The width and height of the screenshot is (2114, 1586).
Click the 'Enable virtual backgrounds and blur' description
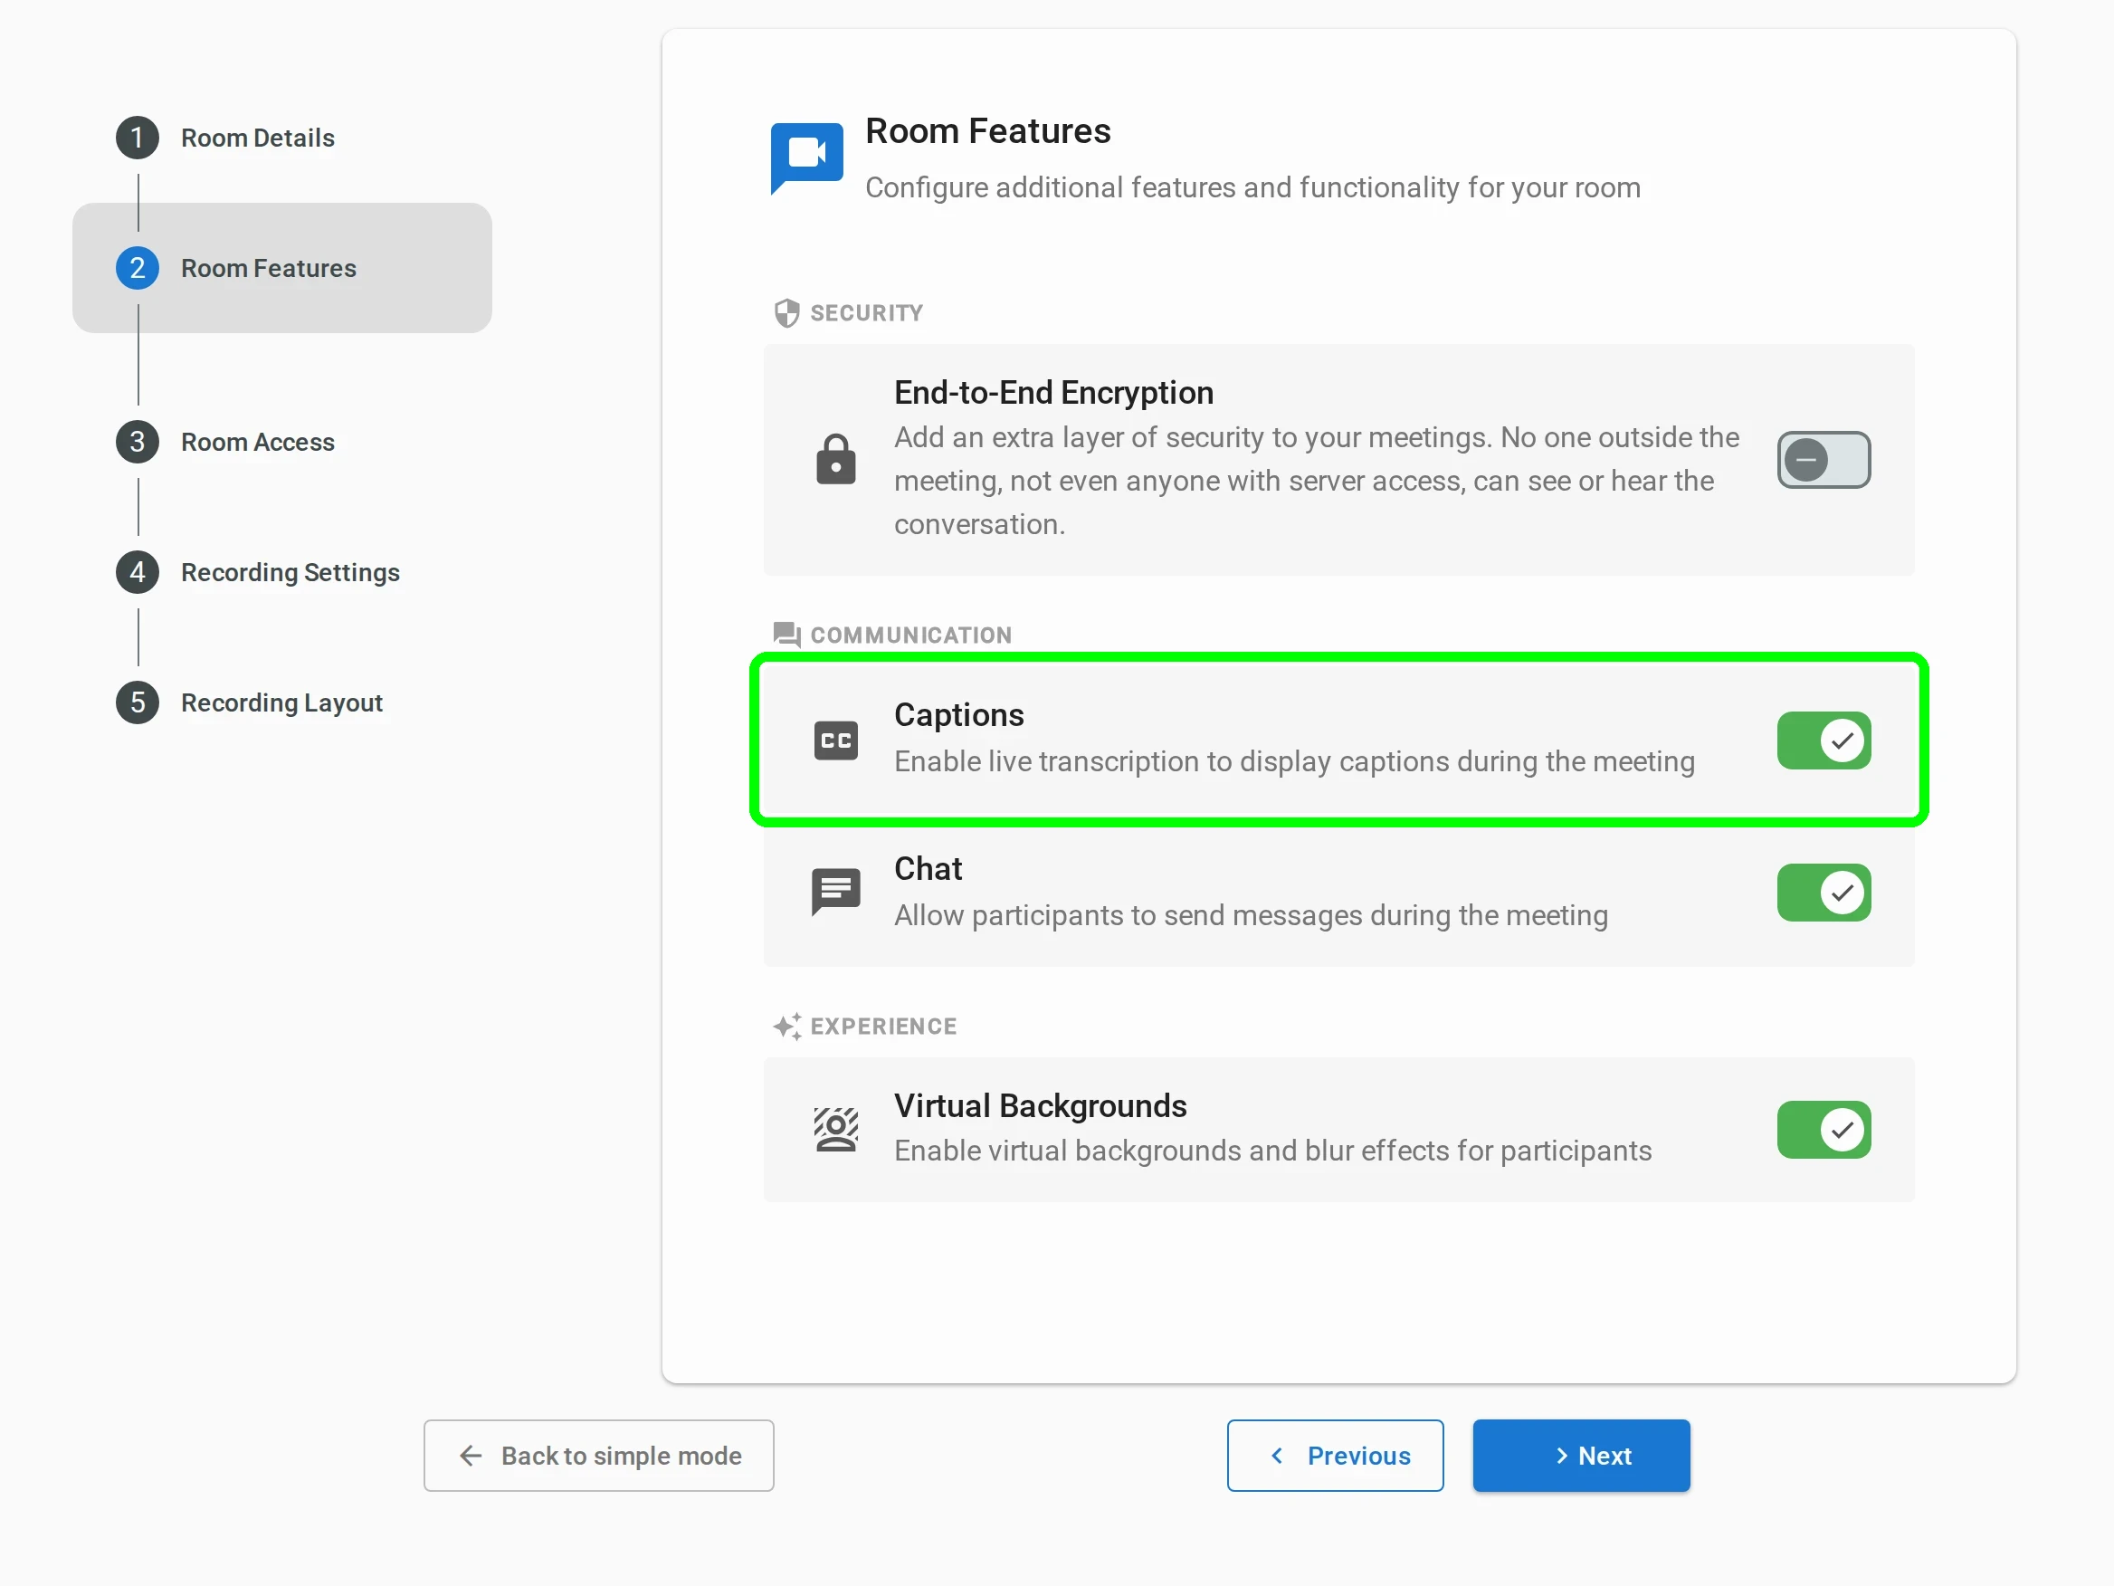click(x=1272, y=1150)
